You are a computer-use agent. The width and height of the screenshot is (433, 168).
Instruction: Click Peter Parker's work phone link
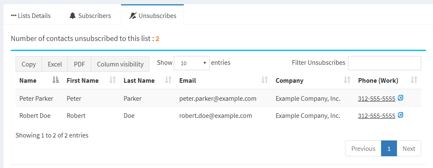376,99
